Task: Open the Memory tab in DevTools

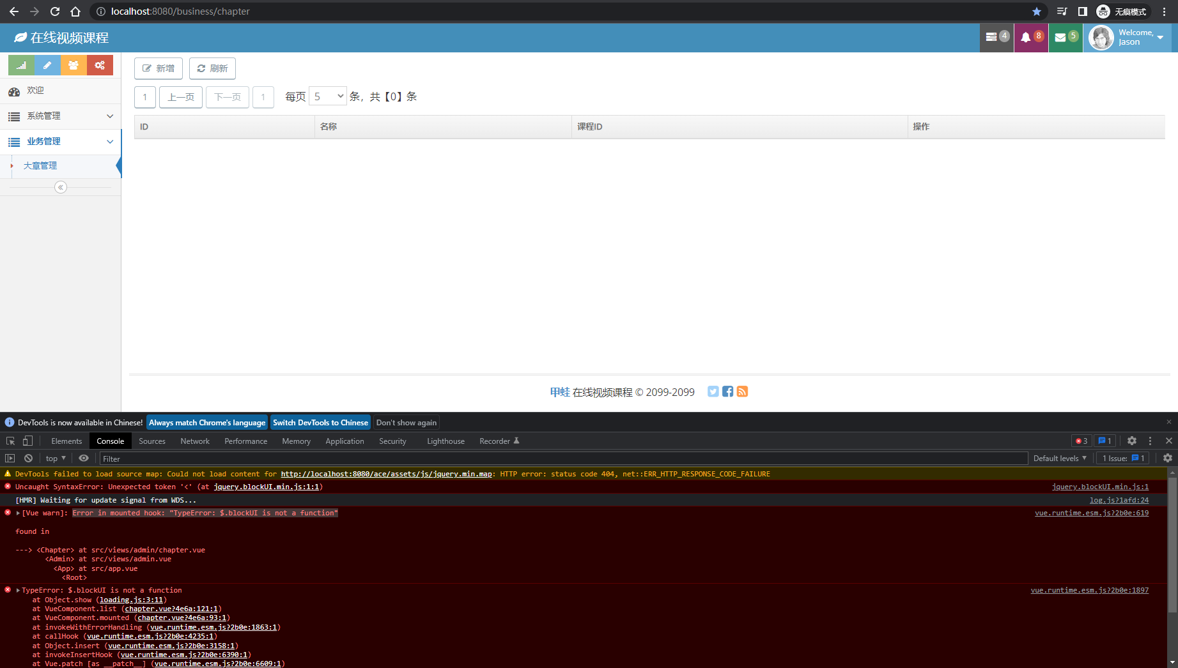Action: coord(296,441)
